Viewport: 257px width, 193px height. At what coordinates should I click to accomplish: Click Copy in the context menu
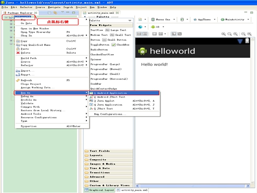click(52, 41)
